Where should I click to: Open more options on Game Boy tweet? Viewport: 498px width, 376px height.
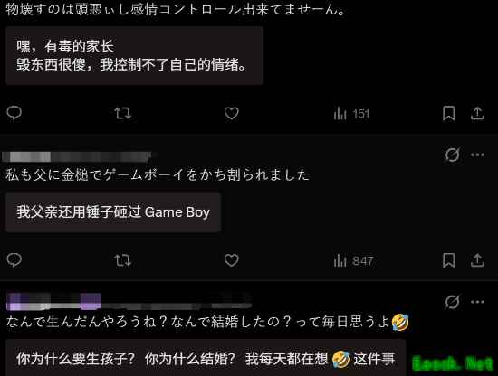(477, 155)
